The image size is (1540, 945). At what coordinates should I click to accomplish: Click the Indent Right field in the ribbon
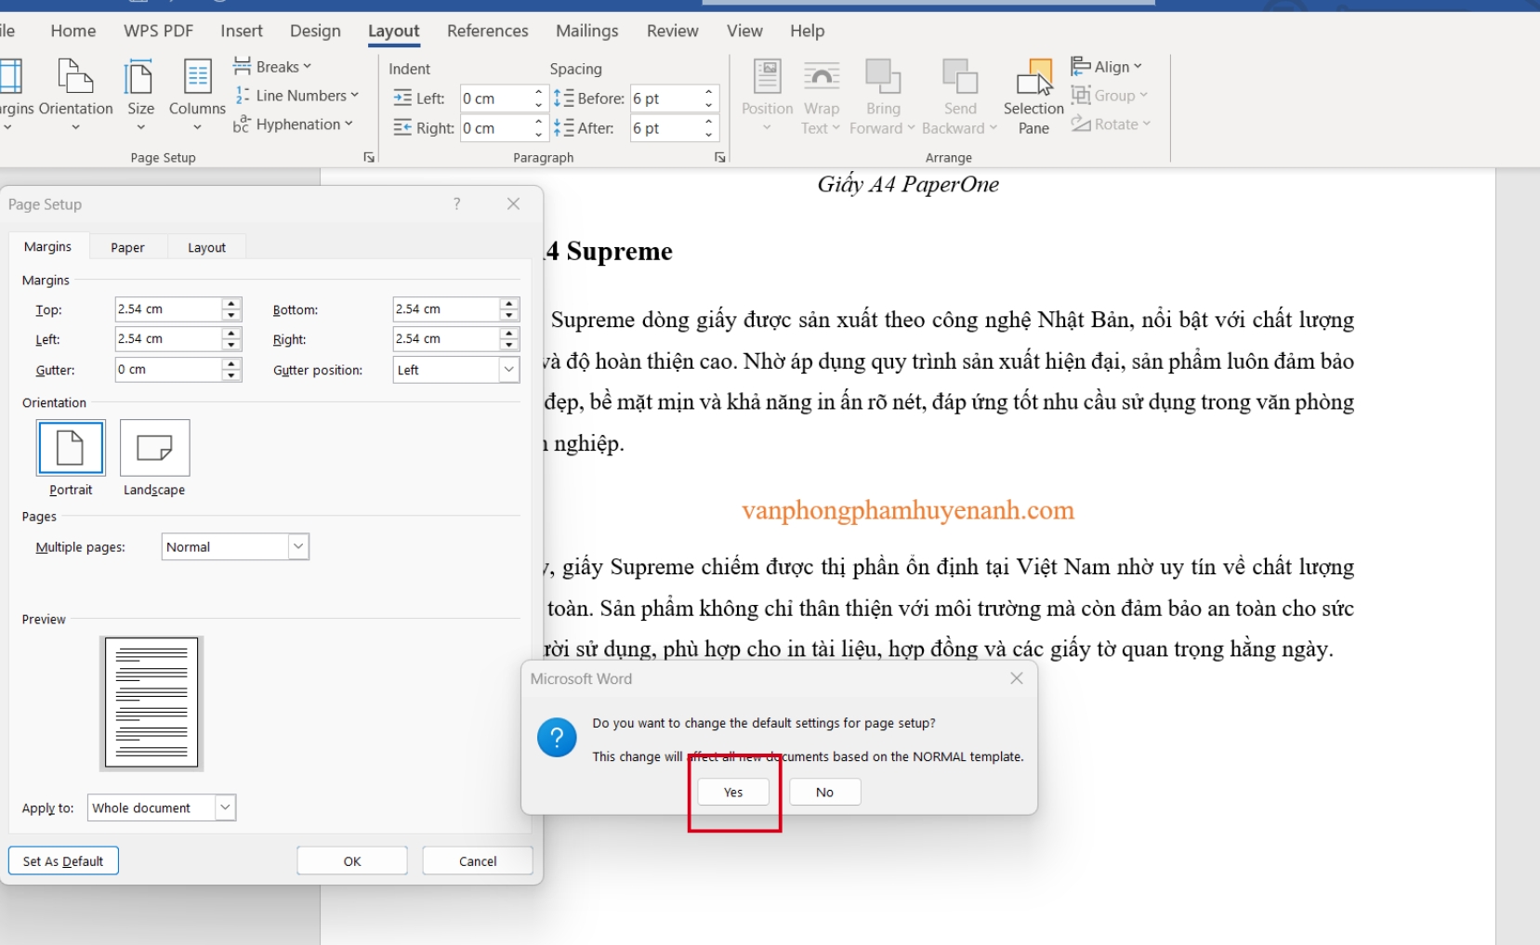click(495, 128)
